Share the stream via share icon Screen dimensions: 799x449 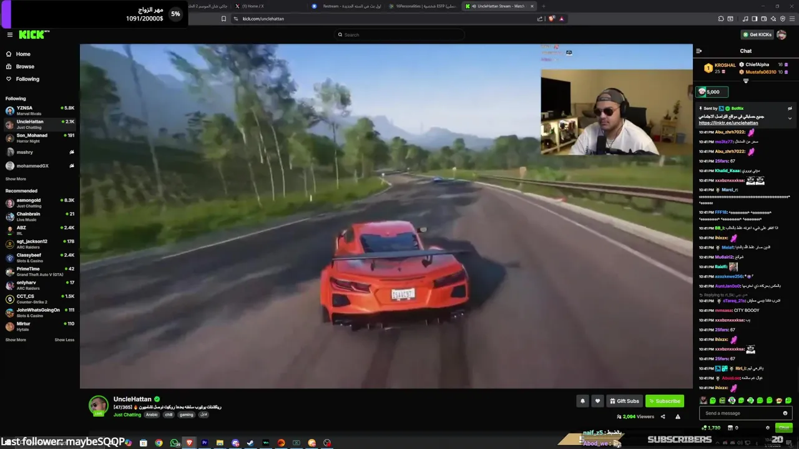point(663,417)
